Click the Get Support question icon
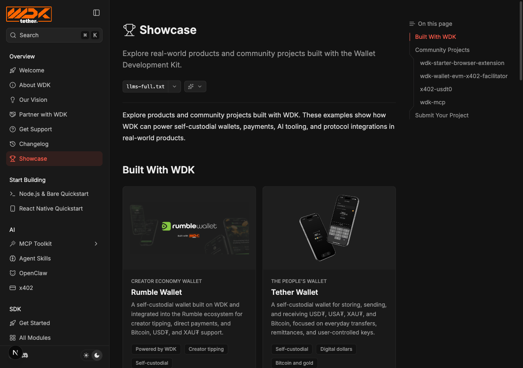 (x=13, y=129)
